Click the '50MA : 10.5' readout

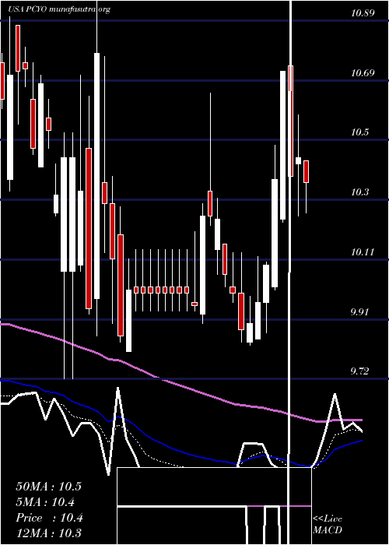pos(48,487)
